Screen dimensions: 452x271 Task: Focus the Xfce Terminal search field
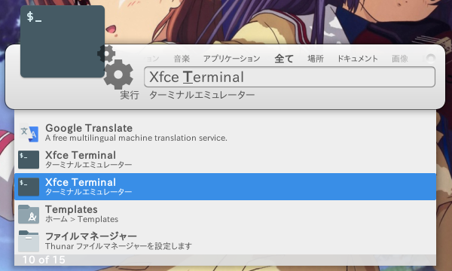pyautogui.click(x=289, y=77)
